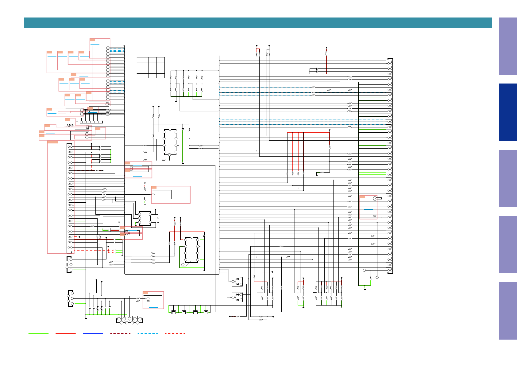
Task: Open the bottommost purple side tab
Action: 508,311
